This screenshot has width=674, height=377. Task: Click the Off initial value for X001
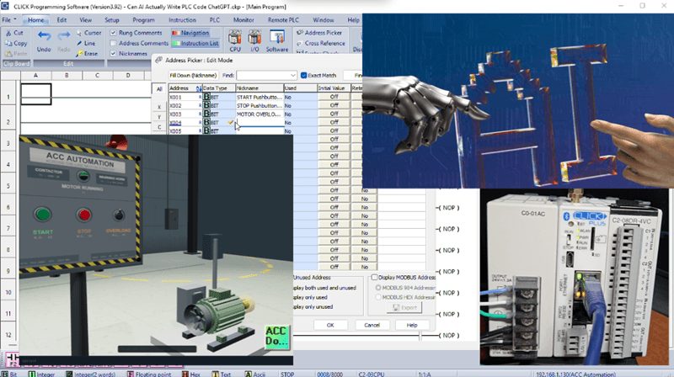click(334, 97)
